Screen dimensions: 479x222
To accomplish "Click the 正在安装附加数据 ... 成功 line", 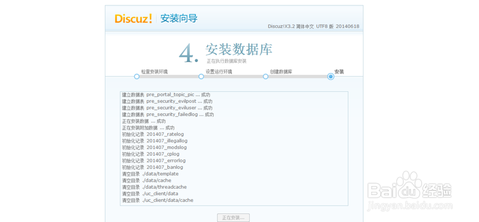I will [x=148, y=128].
